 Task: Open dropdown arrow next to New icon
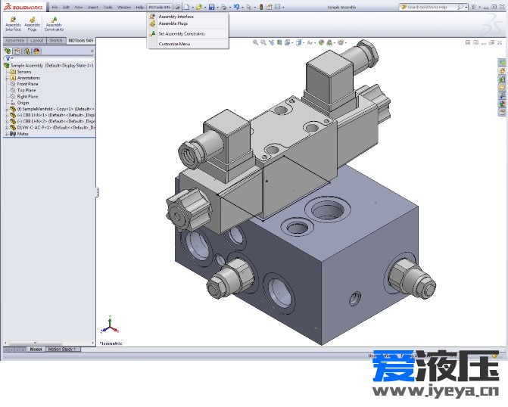pyautogui.click(x=193, y=7)
